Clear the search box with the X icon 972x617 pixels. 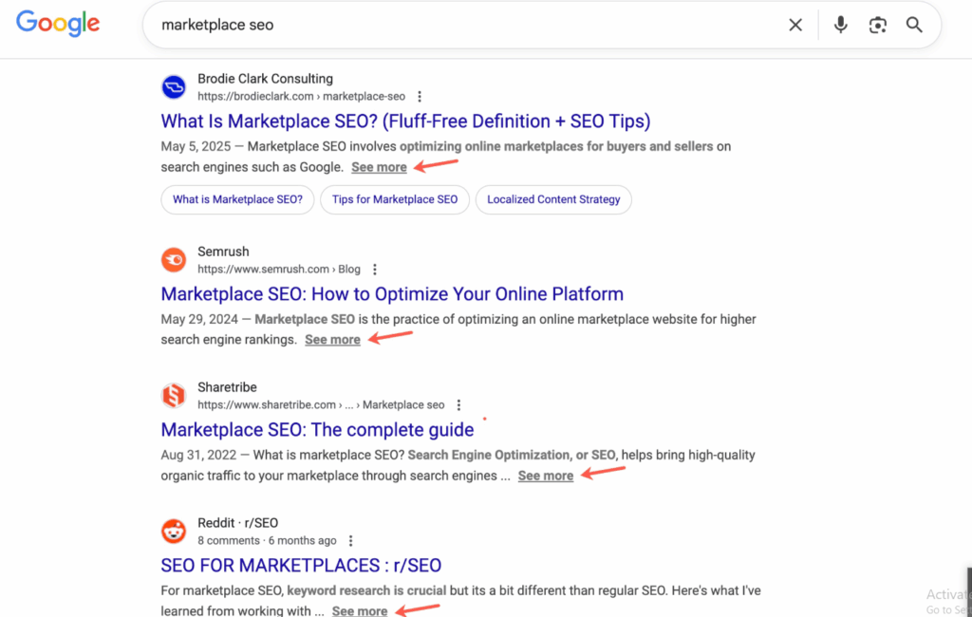[x=795, y=25]
